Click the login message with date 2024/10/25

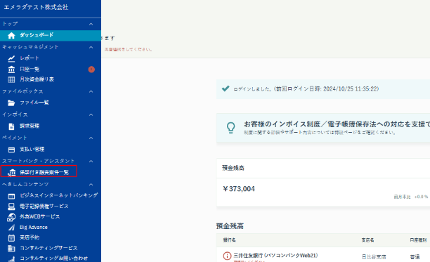(x=306, y=89)
